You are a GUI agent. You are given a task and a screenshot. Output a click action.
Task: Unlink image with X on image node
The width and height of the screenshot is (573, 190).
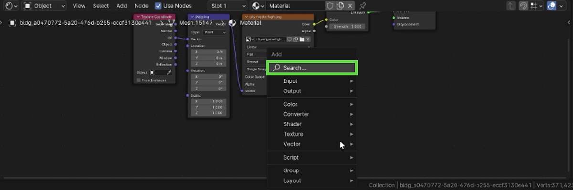308,40
